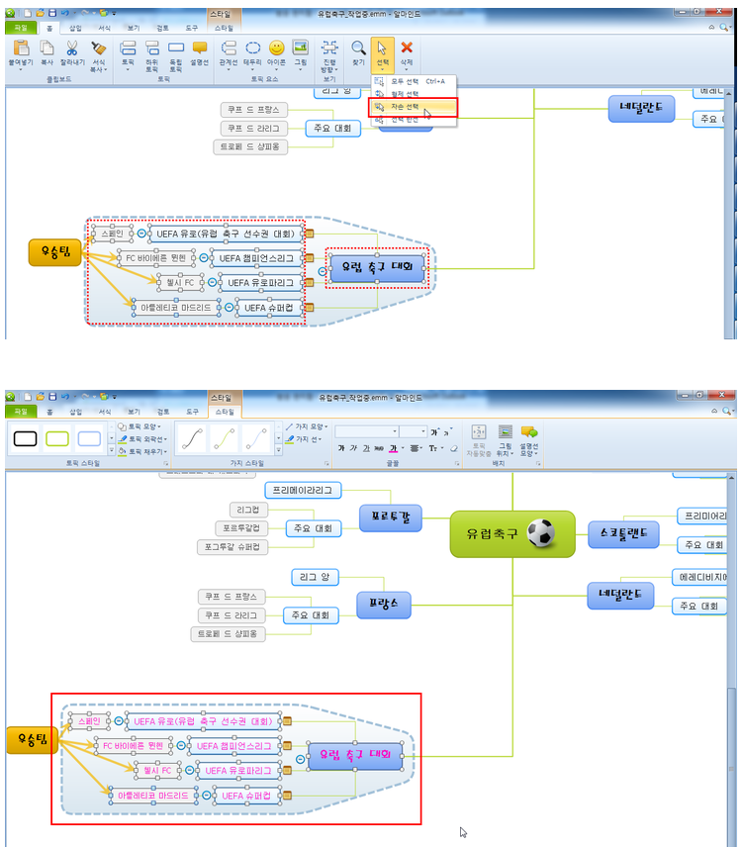
Task: Choose 모두 선택 in selection menu
Action: 414,81
